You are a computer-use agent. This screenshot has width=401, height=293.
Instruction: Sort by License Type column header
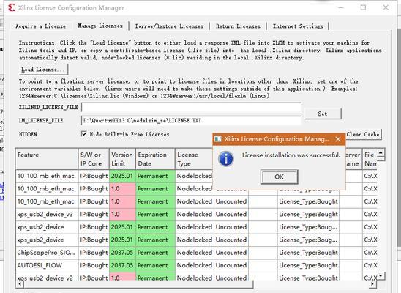(x=195, y=159)
